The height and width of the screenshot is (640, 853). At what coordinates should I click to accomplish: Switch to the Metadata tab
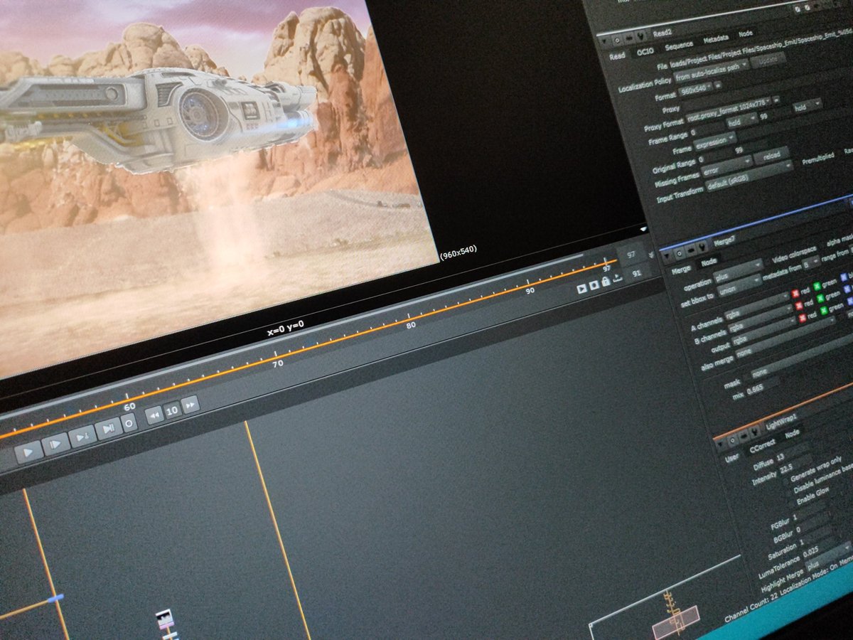717,38
